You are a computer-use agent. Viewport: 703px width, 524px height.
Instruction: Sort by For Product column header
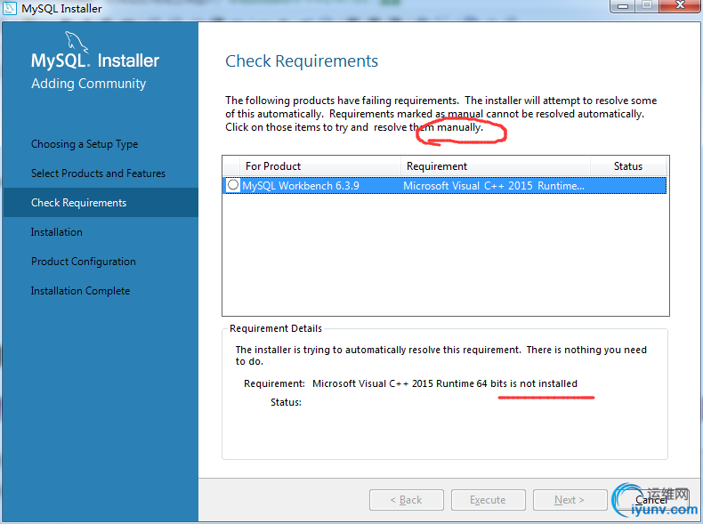[x=320, y=166]
